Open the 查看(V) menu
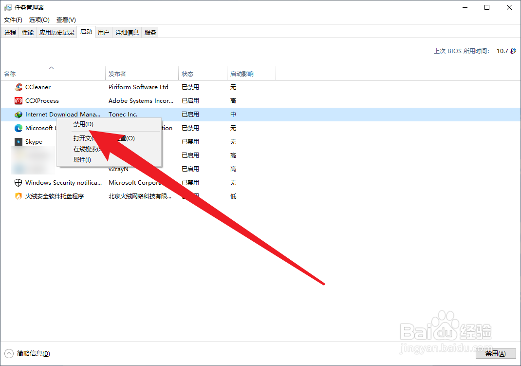This screenshot has width=521, height=366. (66, 19)
